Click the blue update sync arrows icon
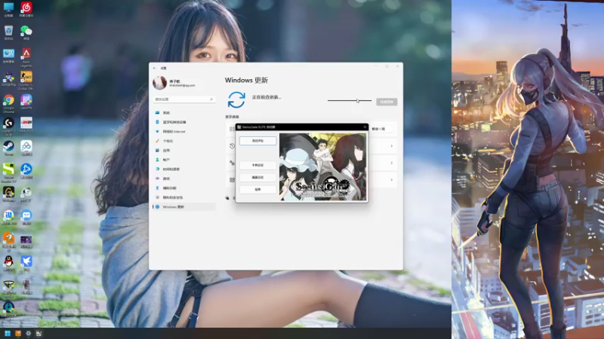Image resolution: width=604 pixels, height=339 pixels. click(x=236, y=100)
